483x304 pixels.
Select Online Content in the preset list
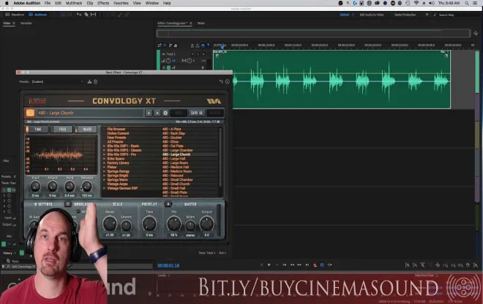tap(118, 133)
